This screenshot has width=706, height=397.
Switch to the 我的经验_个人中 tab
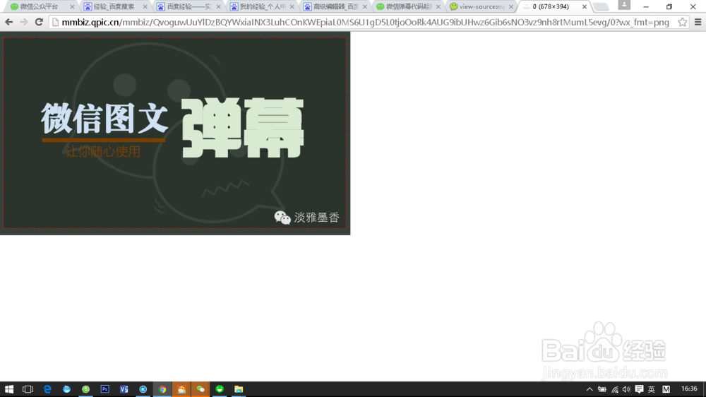262,7
